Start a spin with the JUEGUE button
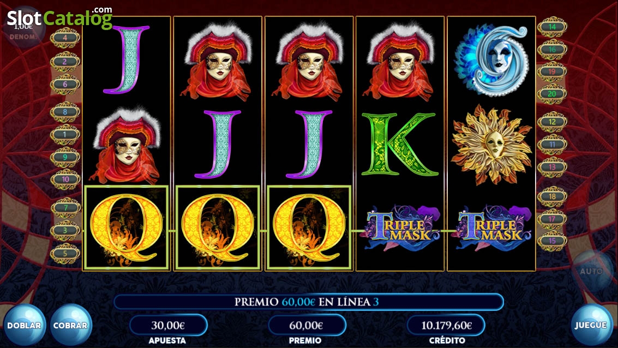The image size is (618, 348). (590, 325)
